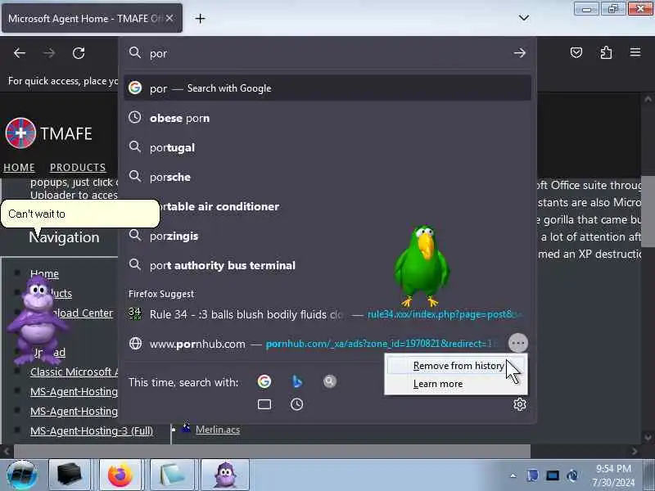Choose the gray magnifier search engine icon
This screenshot has width=655, height=491.
pos(330,381)
